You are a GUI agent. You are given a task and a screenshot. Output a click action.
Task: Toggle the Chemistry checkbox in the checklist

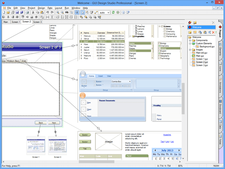pyautogui.click(x=159, y=46)
